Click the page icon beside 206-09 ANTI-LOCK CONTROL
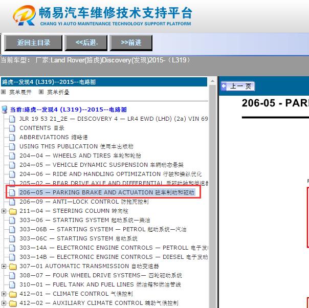The image size is (309, 308). point(12,202)
